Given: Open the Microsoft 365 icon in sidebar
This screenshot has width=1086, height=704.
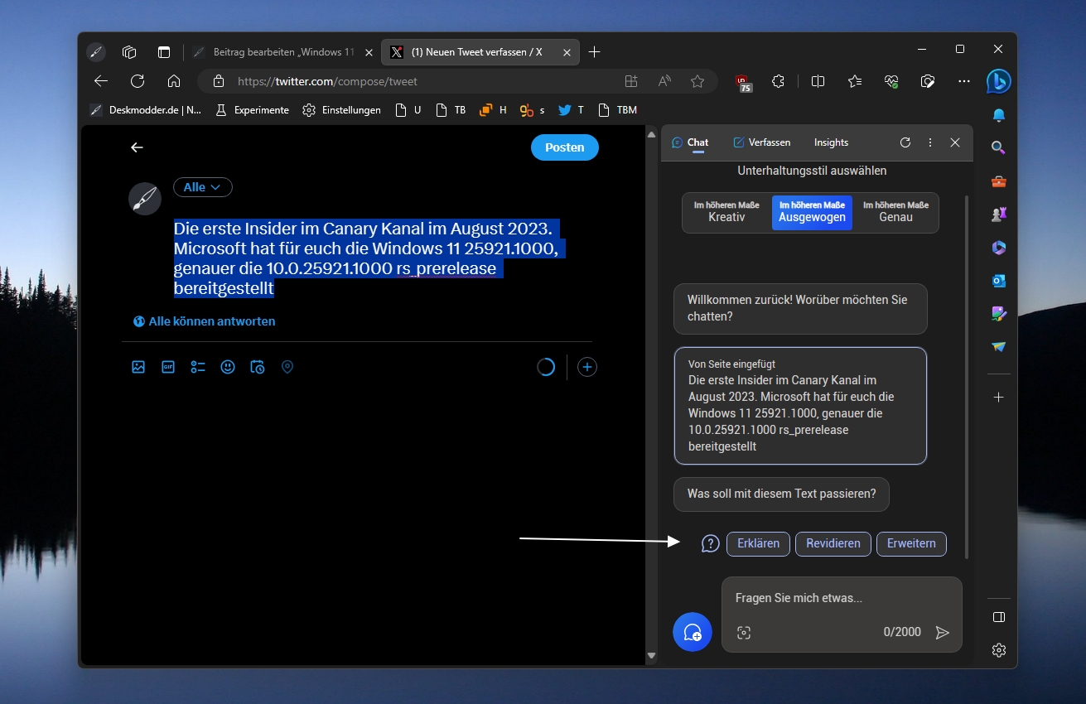Looking at the screenshot, I should coord(999,248).
